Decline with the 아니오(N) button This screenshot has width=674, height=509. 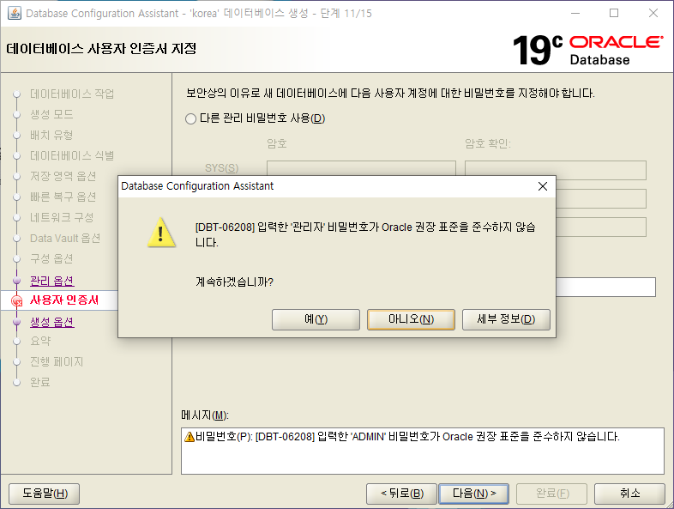click(411, 319)
